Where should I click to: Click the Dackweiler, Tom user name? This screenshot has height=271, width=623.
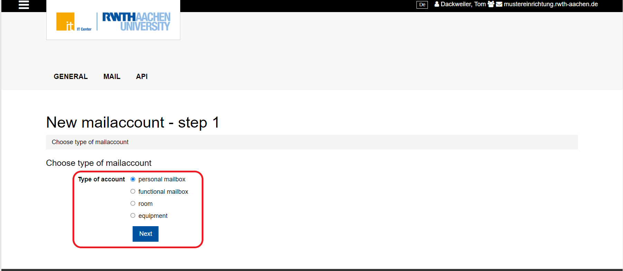(x=463, y=4)
